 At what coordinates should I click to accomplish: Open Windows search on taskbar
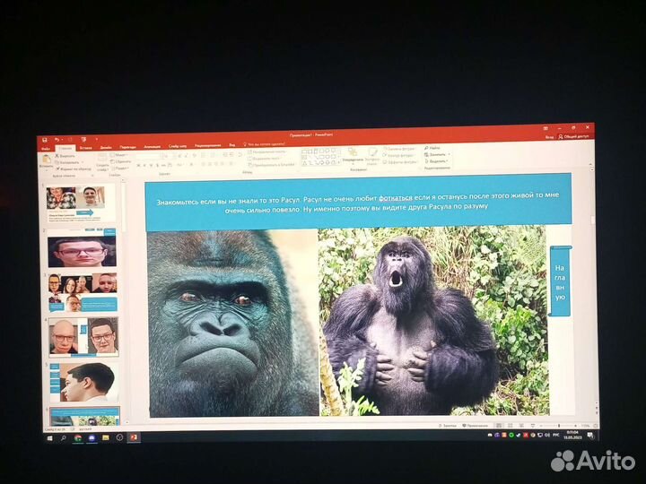click(64, 438)
